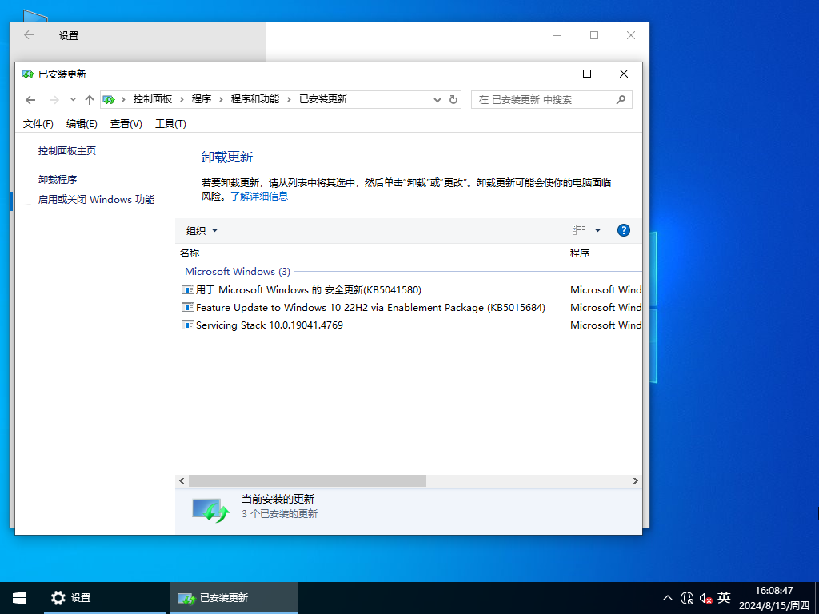Open the 查看(V) menu

tap(126, 124)
